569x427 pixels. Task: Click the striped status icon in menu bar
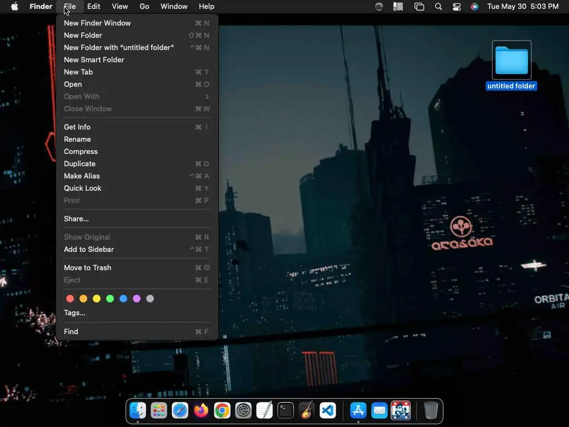pyautogui.click(x=398, y=7)
